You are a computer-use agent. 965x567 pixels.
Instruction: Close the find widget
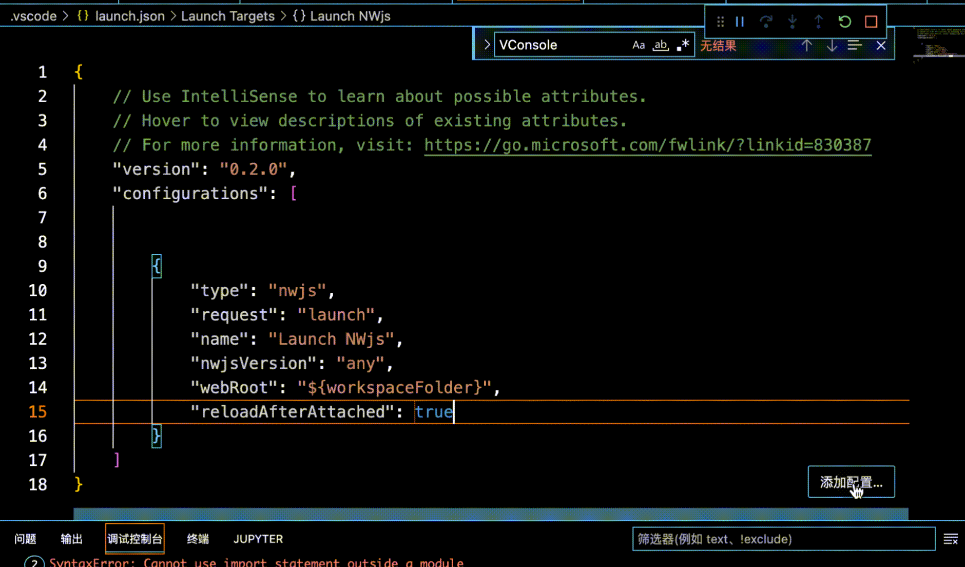coord(881,46)
